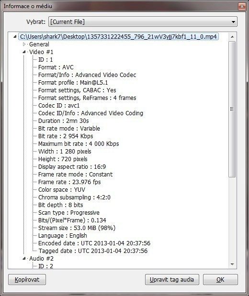The width and height of the screenshot is (249, 296).
Task: Click Upravit tag audia button
Action: pos(172,280)
